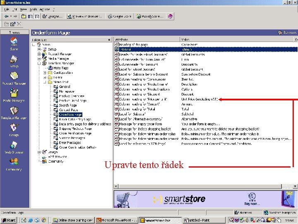Select Search Page in the tree
This screenshot has height=224, width=298.
point(67,105)
